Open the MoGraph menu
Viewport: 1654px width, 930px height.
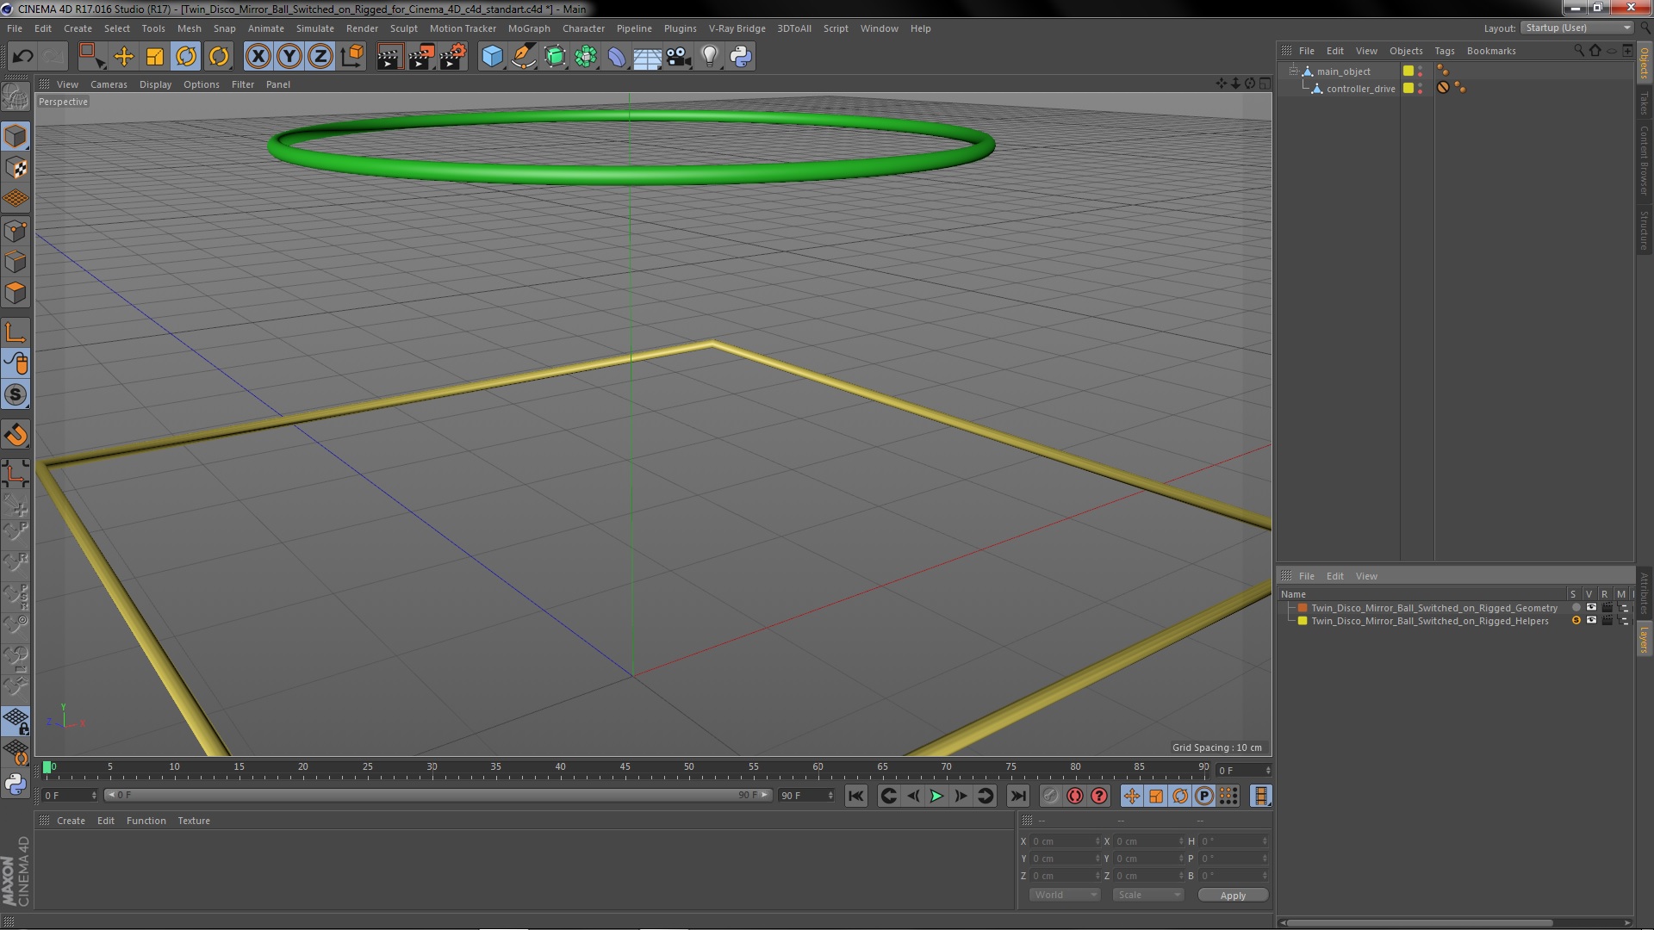[x=529, y=28]
